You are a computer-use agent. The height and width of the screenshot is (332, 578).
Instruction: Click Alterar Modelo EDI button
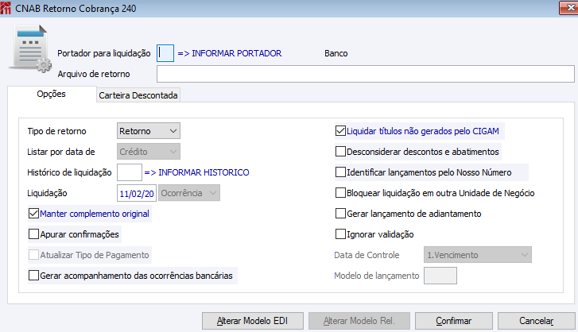tap(252, 321)
